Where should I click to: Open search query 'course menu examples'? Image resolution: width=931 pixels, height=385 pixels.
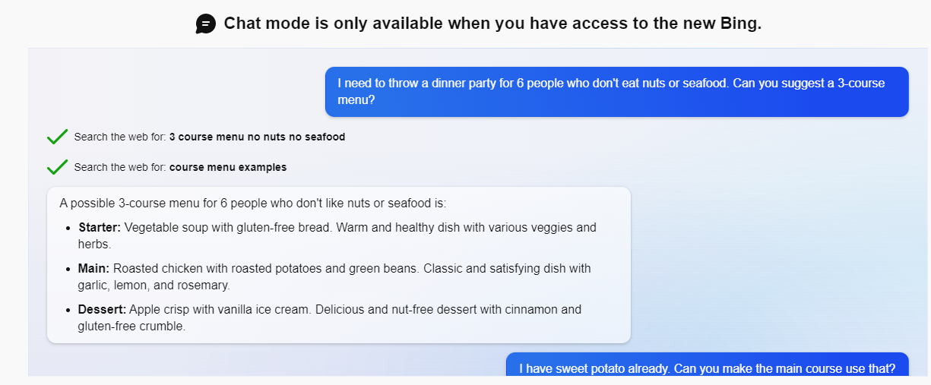[x=227, y=167]
